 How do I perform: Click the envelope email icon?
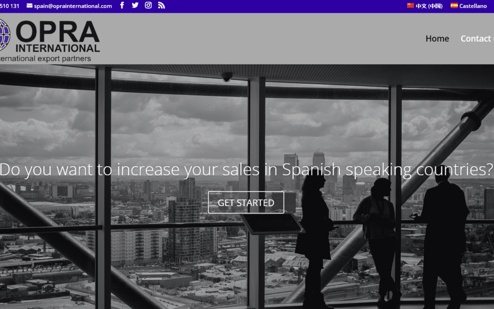pyautogui.click(x=29, y=5)
